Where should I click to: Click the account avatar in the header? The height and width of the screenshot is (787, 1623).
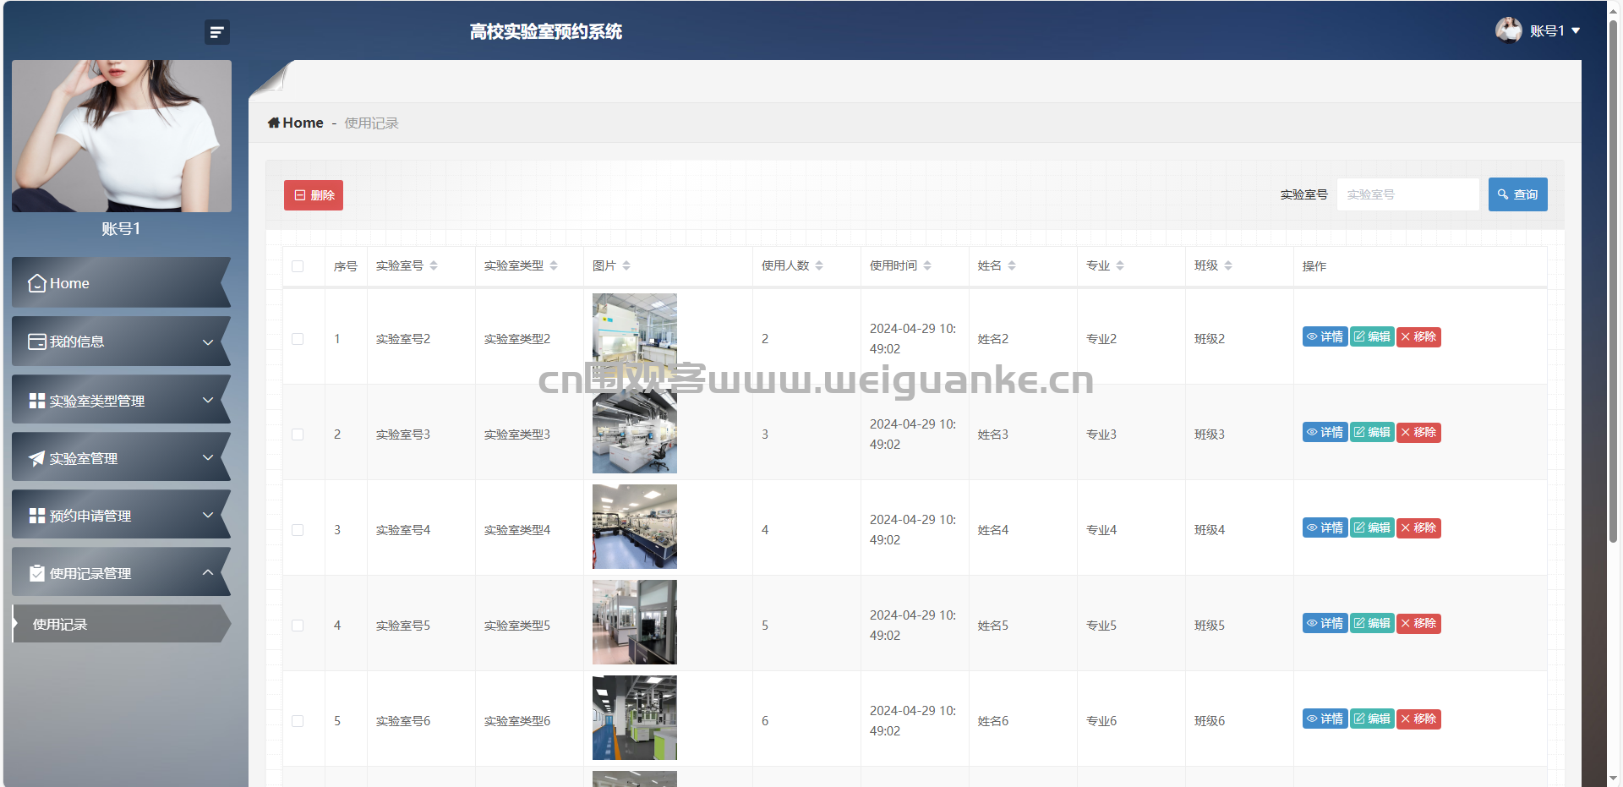point(1509,30)
